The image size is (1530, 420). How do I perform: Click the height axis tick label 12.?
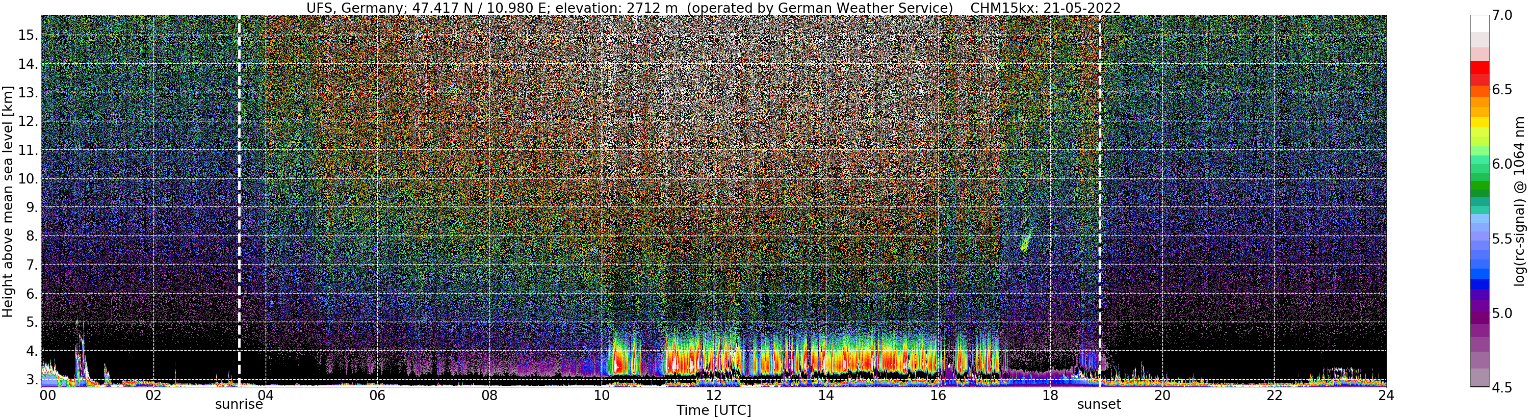point(28,121)
